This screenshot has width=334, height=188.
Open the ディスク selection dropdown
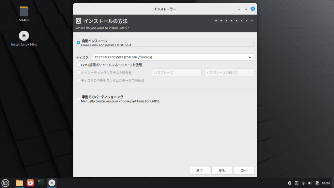[x=173, y=57]
